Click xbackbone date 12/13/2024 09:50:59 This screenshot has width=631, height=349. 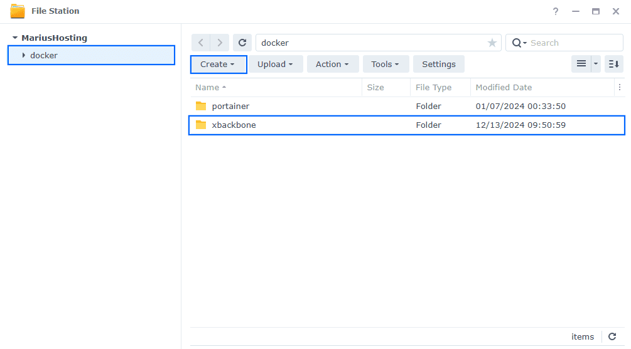[520, 125]
